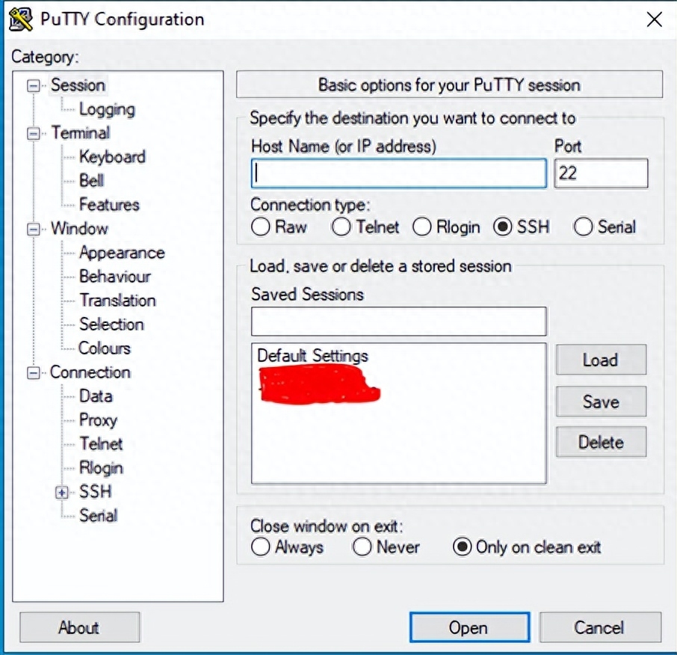Open the Terminal category
This screenshot has height=655, width=677.
point(80,132)
